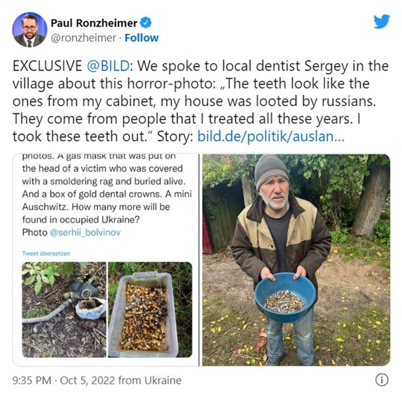This screenshot has width=402, height=396.
Task: Open photo of man holding blue bowl
Action: 296,260
